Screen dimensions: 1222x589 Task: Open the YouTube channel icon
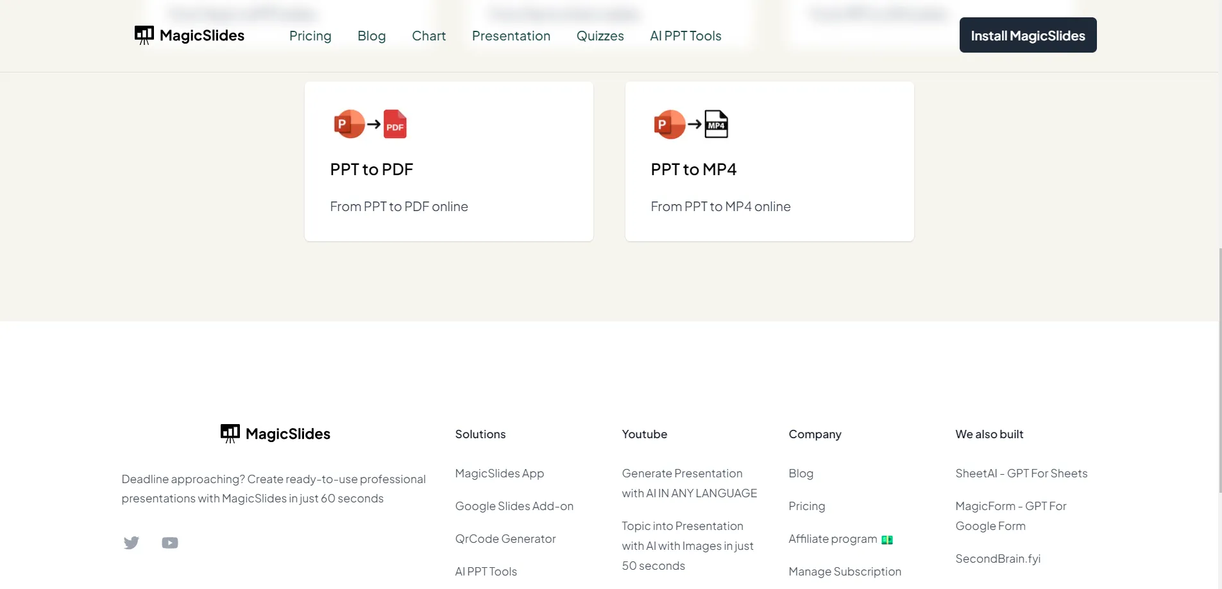tap(170, 543)
